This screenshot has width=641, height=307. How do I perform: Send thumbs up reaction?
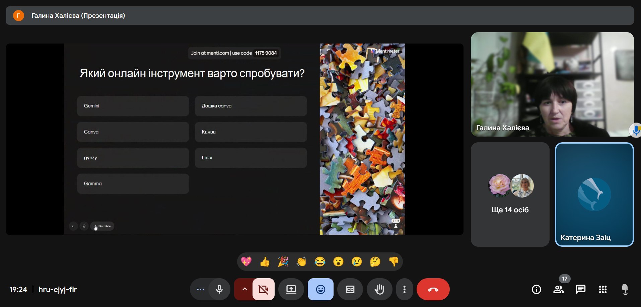[x=265, y=261]
